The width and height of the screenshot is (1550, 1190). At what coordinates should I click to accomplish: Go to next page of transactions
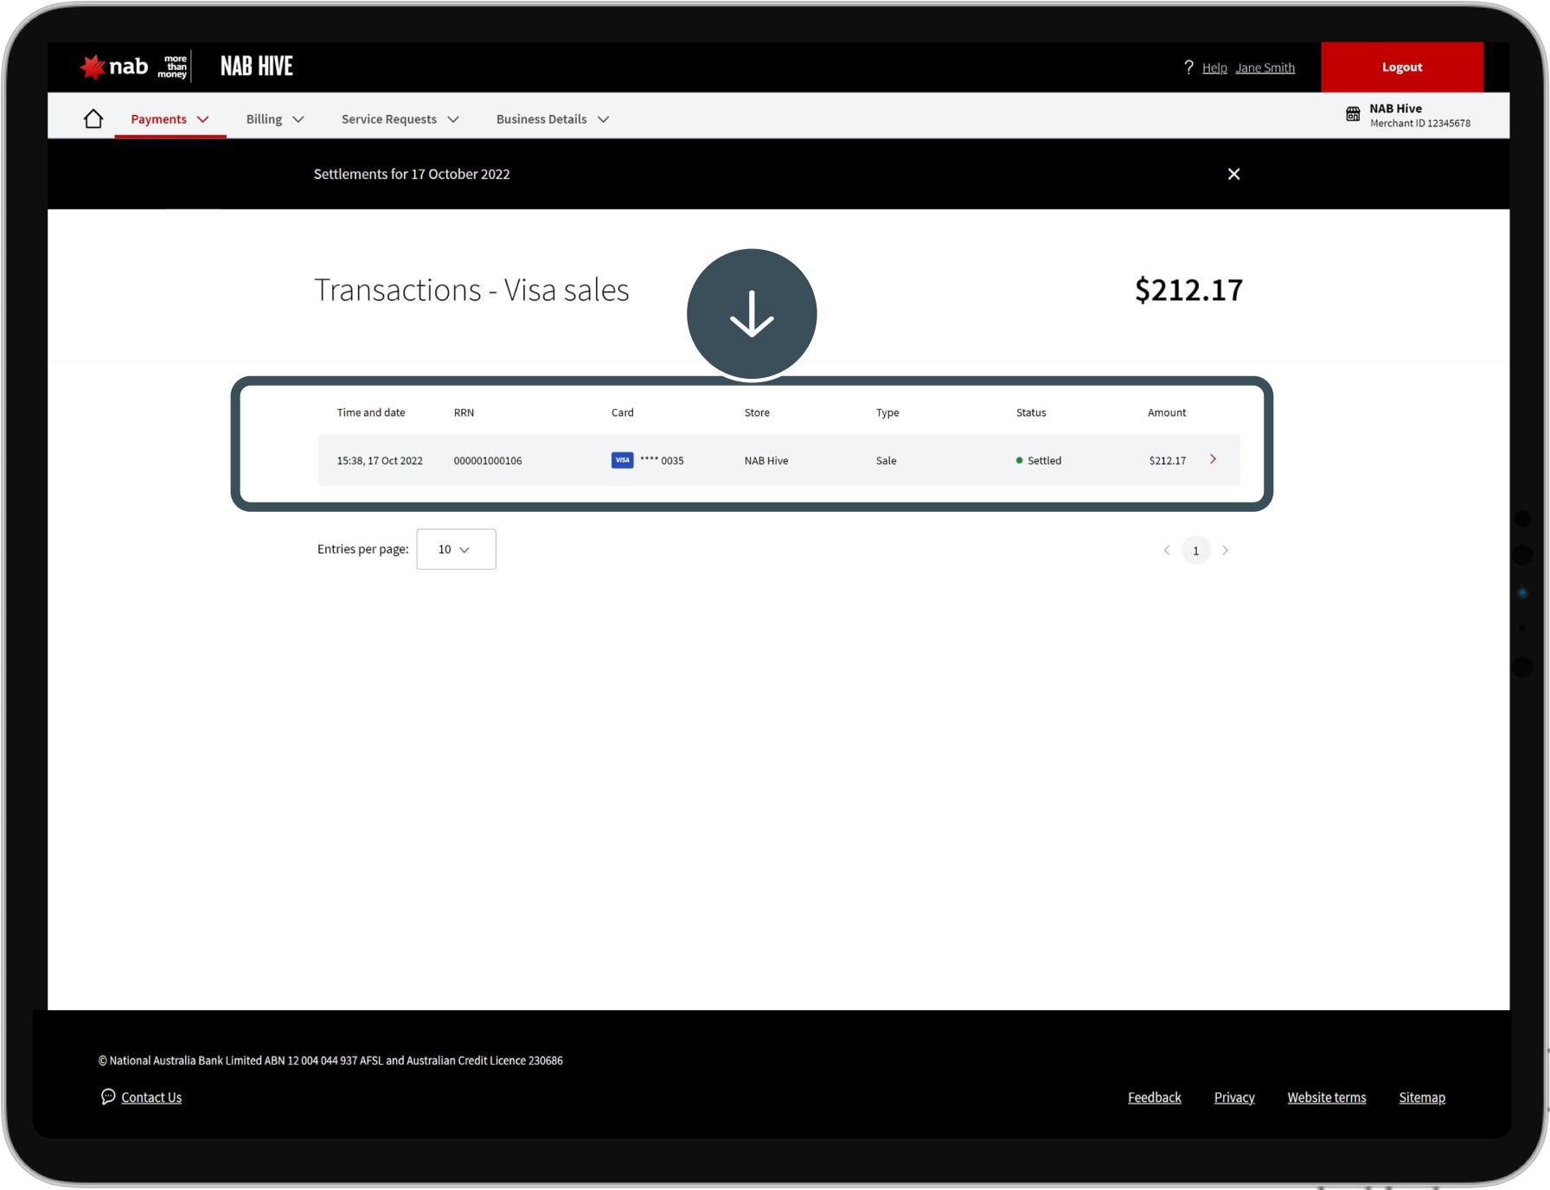click(1225, 550)
